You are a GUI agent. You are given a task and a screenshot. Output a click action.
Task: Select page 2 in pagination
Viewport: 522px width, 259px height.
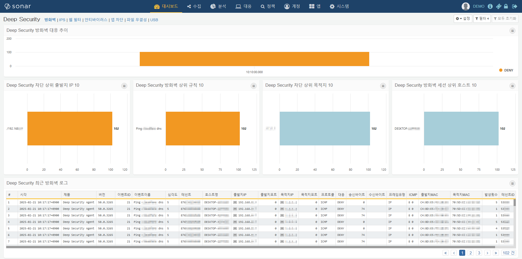[x=471, y=253]
